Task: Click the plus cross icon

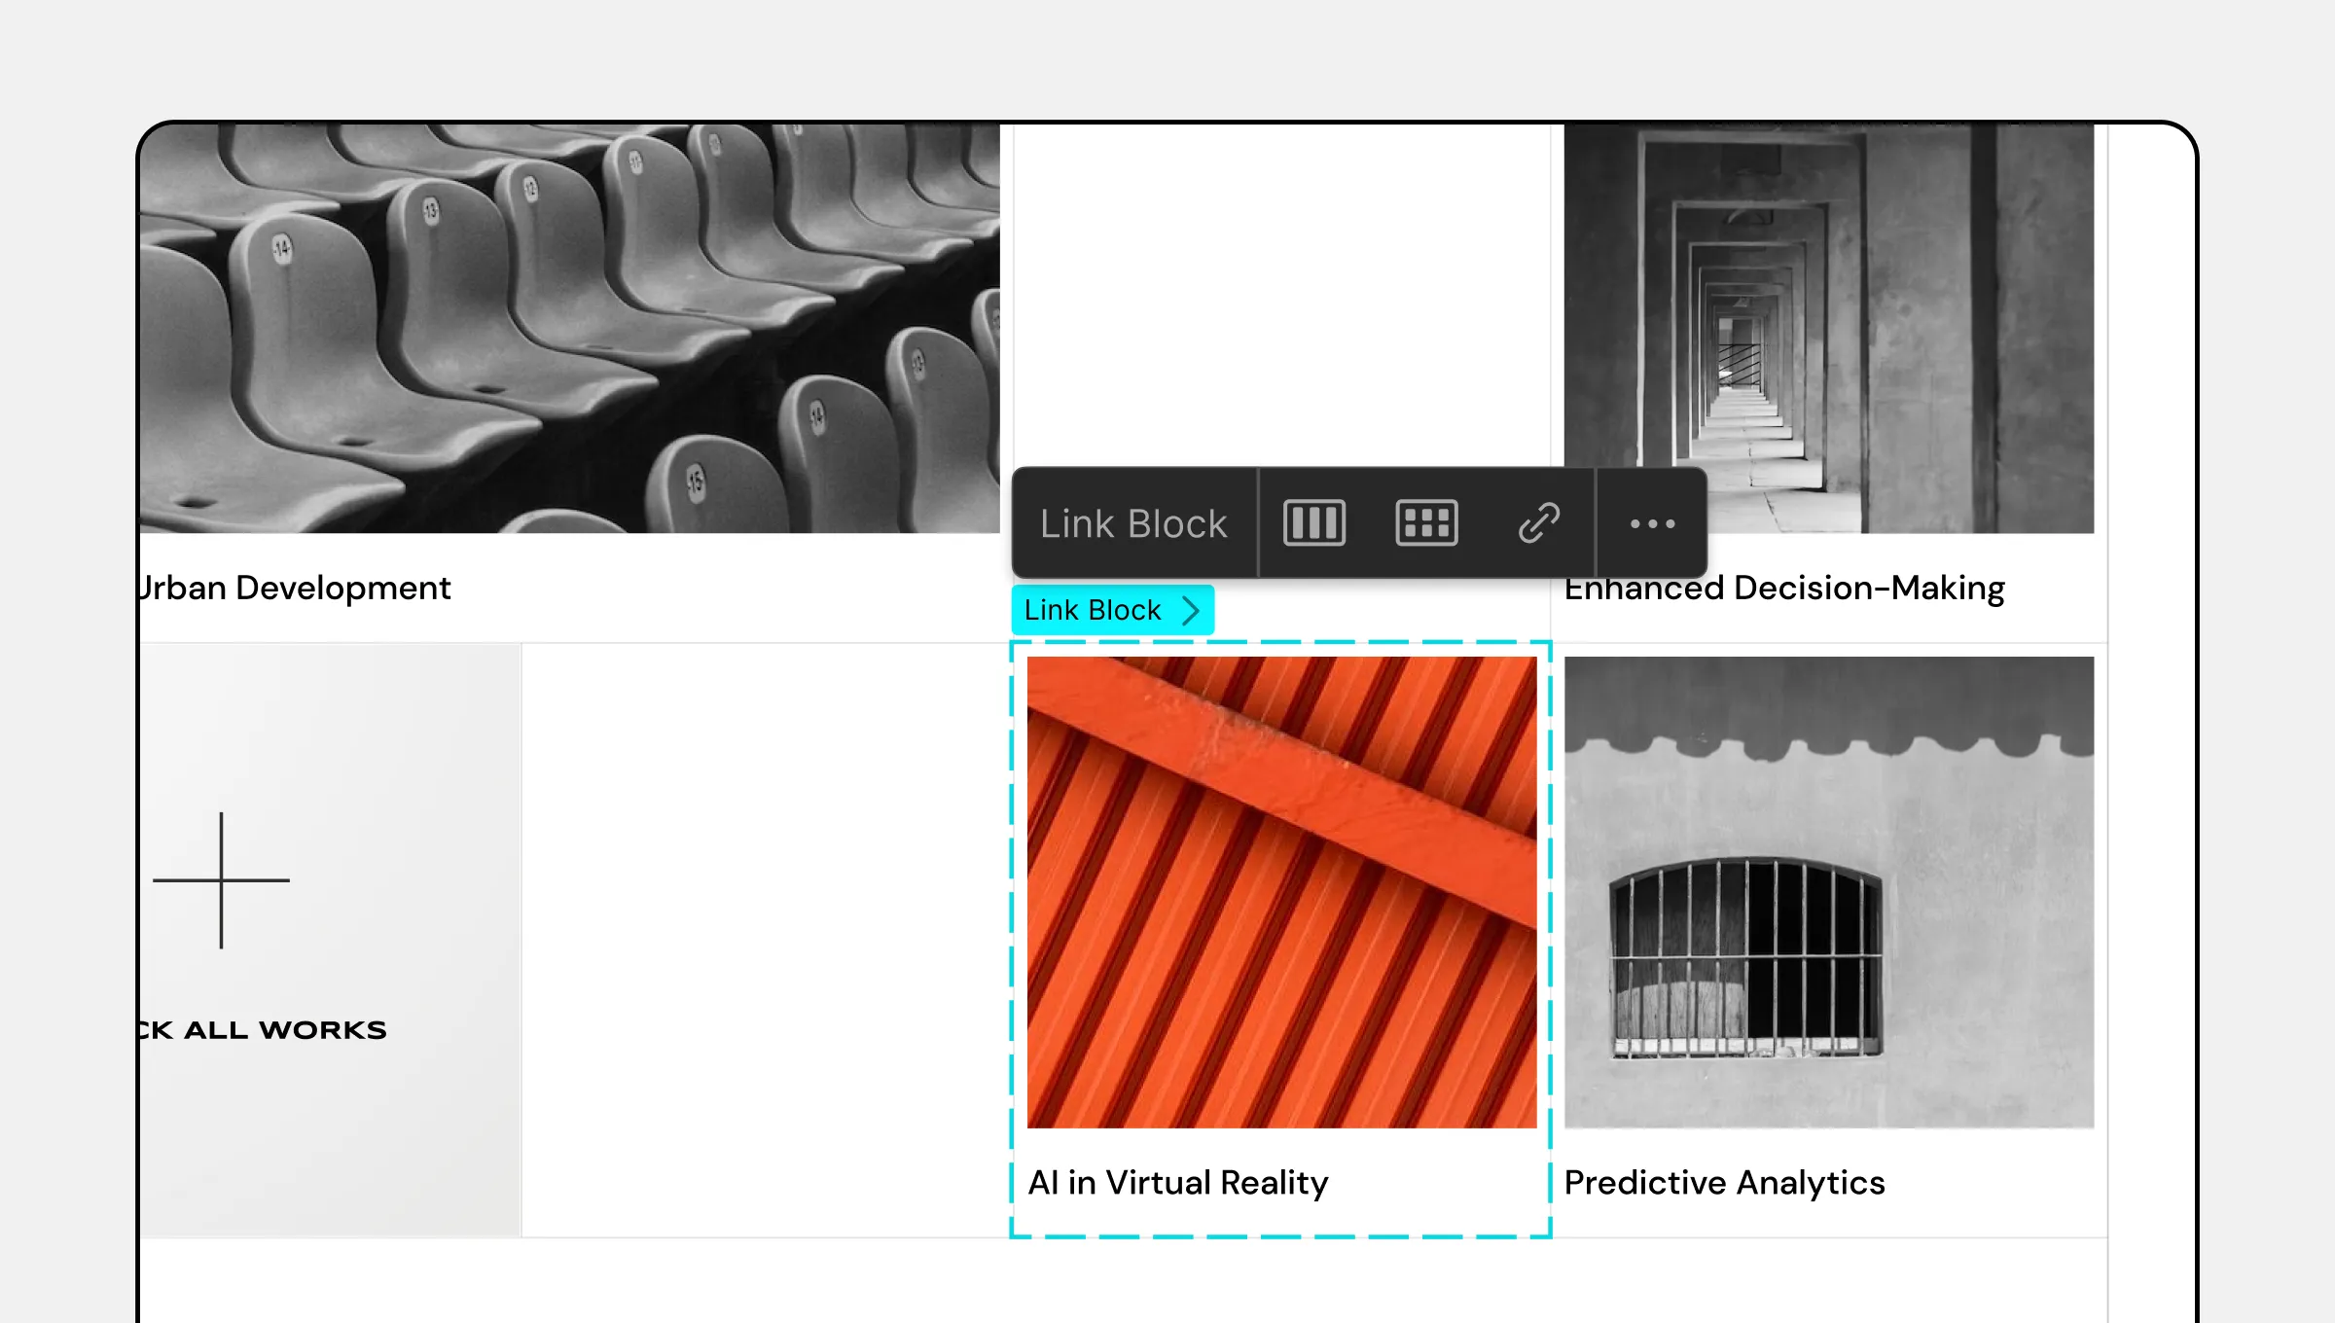Action: click(221, 880)
